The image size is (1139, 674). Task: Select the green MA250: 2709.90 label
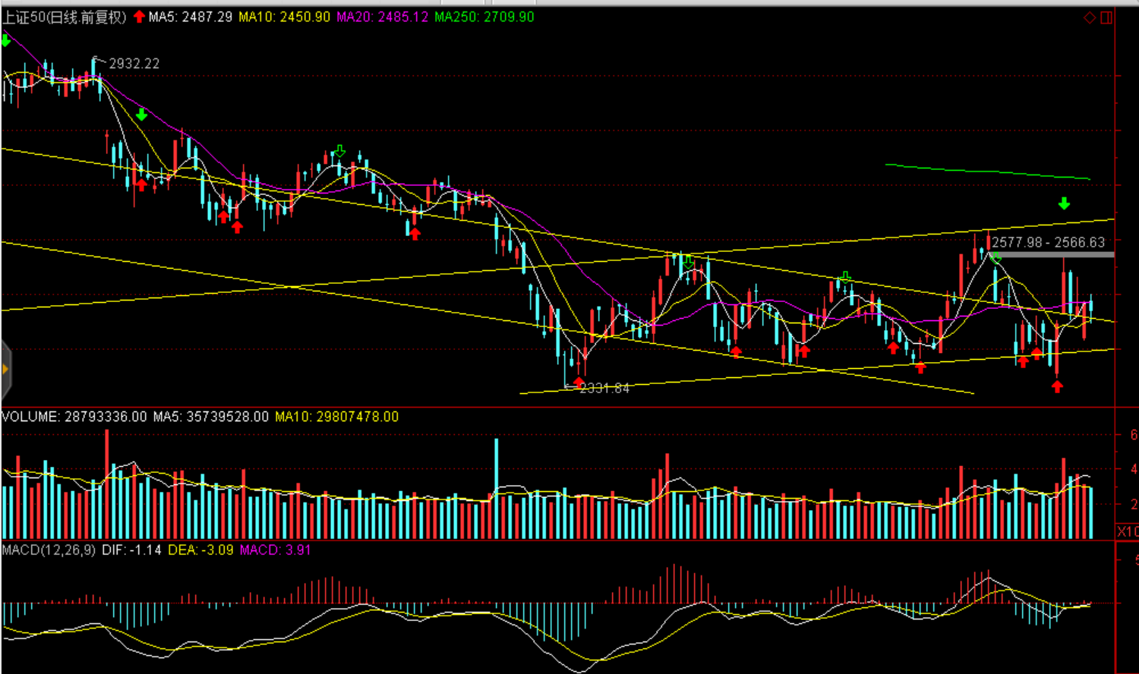click(x=484, y=17)
